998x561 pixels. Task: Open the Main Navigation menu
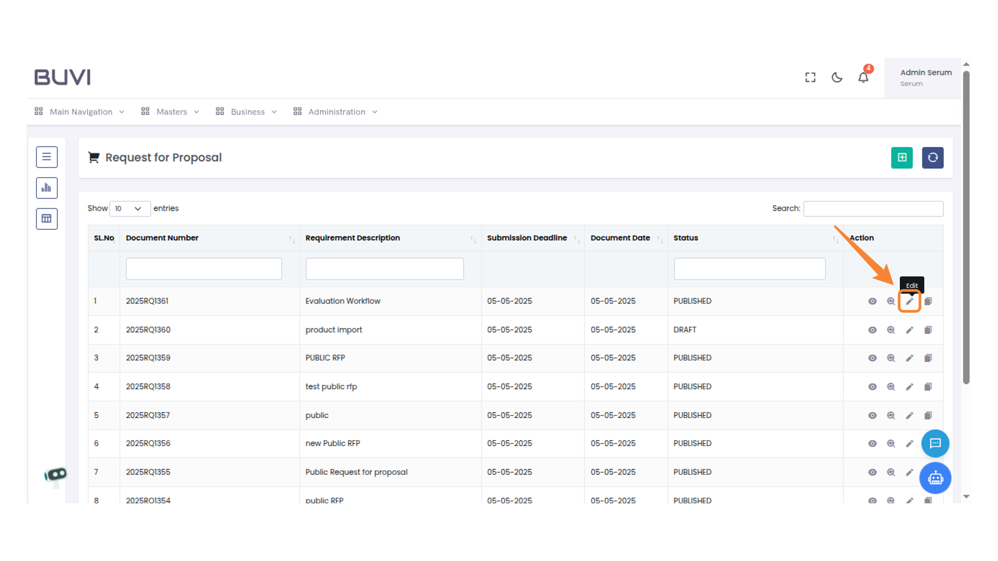pyautogui.click(x=80, y=112)
